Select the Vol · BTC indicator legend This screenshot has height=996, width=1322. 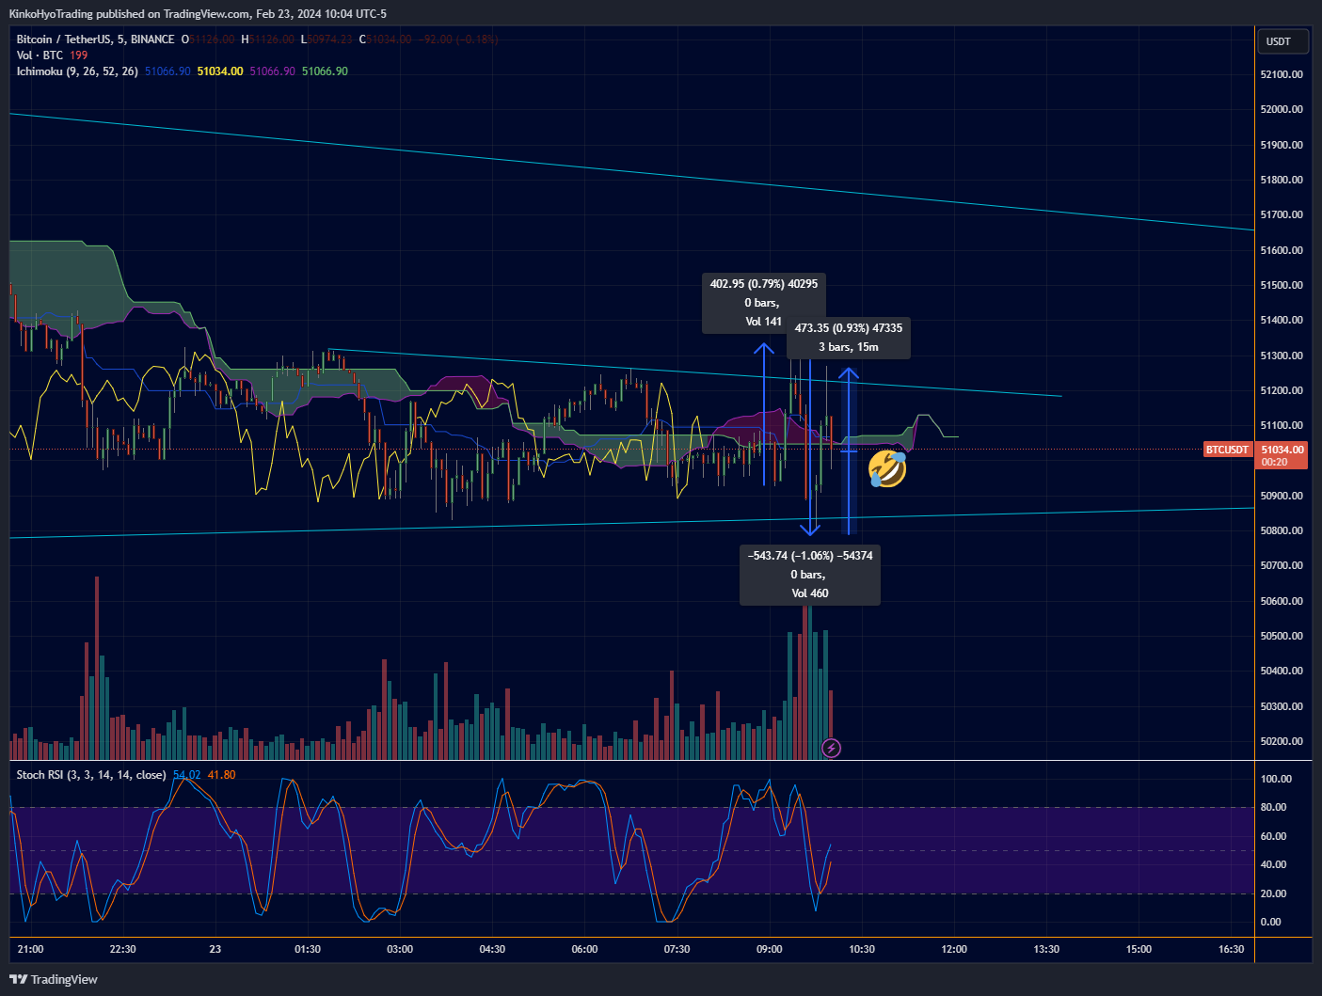coord(40,55)
